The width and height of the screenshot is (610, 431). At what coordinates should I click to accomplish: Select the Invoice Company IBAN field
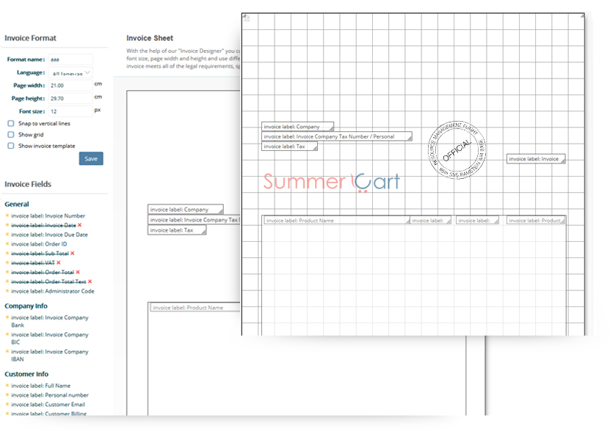[x=50, y=356]
